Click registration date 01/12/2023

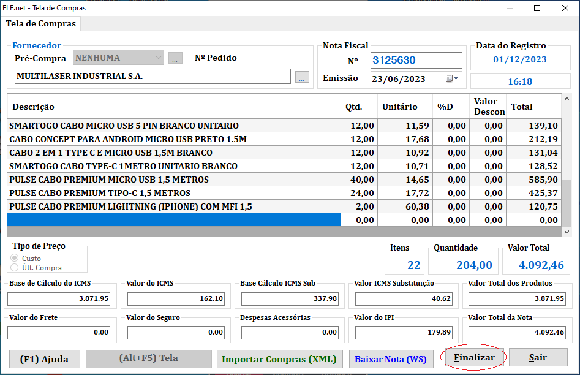pos(520,59)
